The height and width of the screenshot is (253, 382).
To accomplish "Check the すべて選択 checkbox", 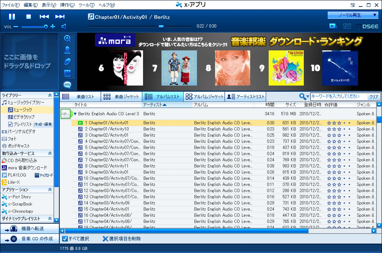I will (x=65, y=239).
